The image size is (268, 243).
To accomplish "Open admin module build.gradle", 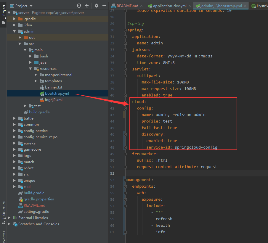I will [39, 112].
